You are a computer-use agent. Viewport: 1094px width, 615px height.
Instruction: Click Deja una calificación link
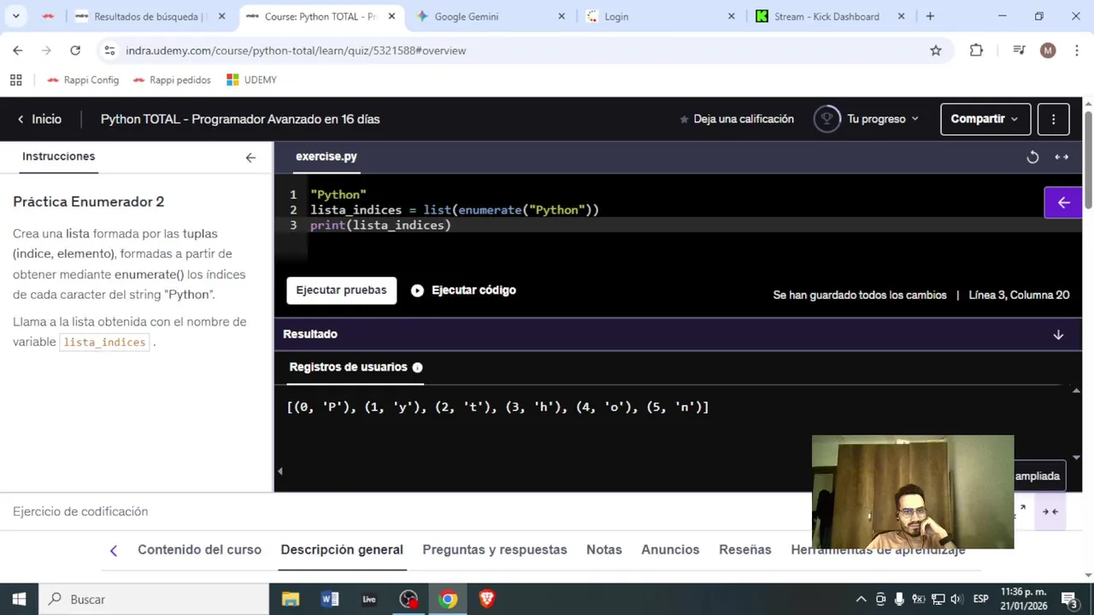coord(744,120)
